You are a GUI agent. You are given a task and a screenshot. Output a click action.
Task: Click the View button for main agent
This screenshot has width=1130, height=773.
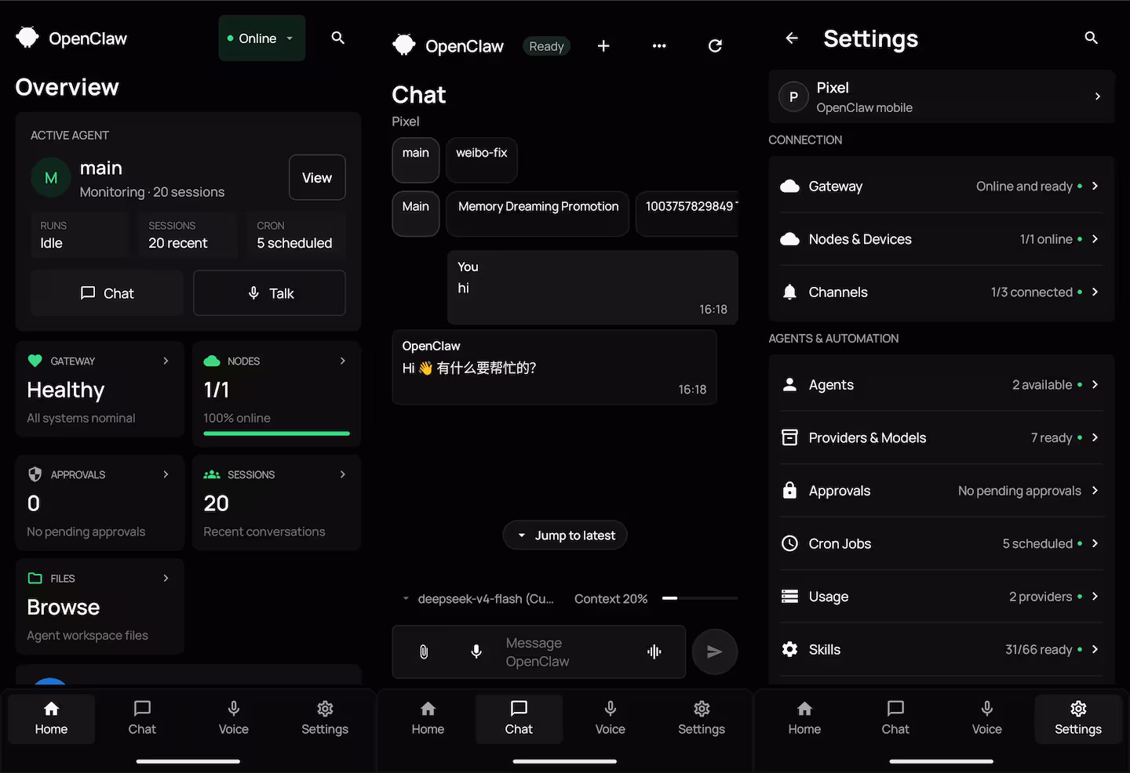pos(317,178)
